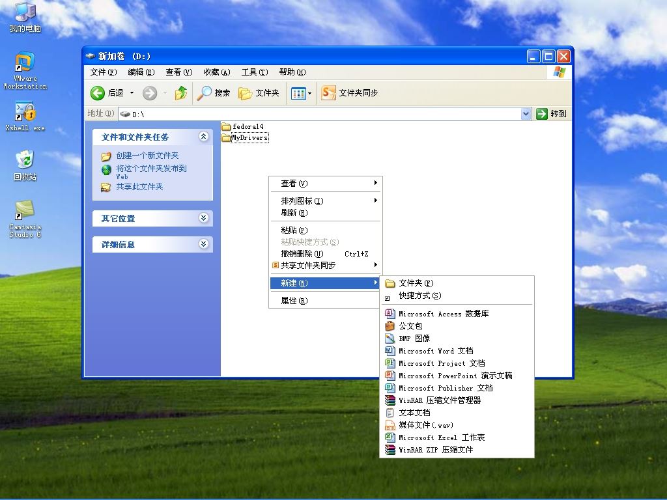The height and width of the screenshot is (500, 667).
Task: Select 回收站 recycle bin icon
Action: click(x=25, y=165)
